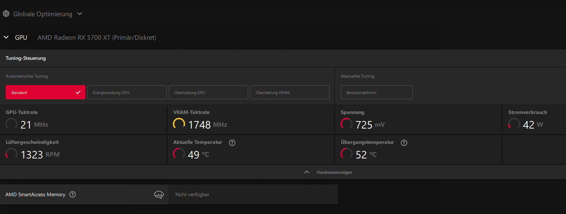
Task: Click the globe icon beside Globale Optimierung
Action: pyautogui.click(x=6, y=14)
